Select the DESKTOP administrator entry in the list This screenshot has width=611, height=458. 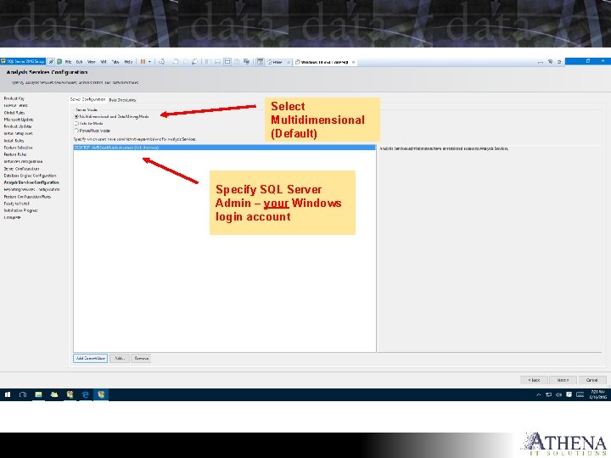pos(224,148)
